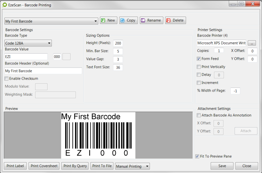Uncheck Fit To Preview Pane
262x173 pixels.
tap(197, 156)
